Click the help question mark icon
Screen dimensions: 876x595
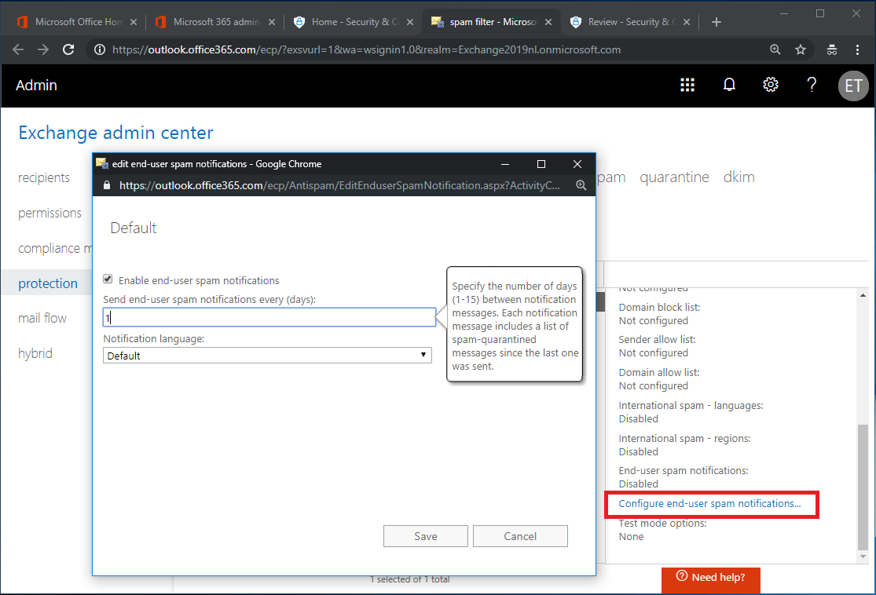[812, 86]
